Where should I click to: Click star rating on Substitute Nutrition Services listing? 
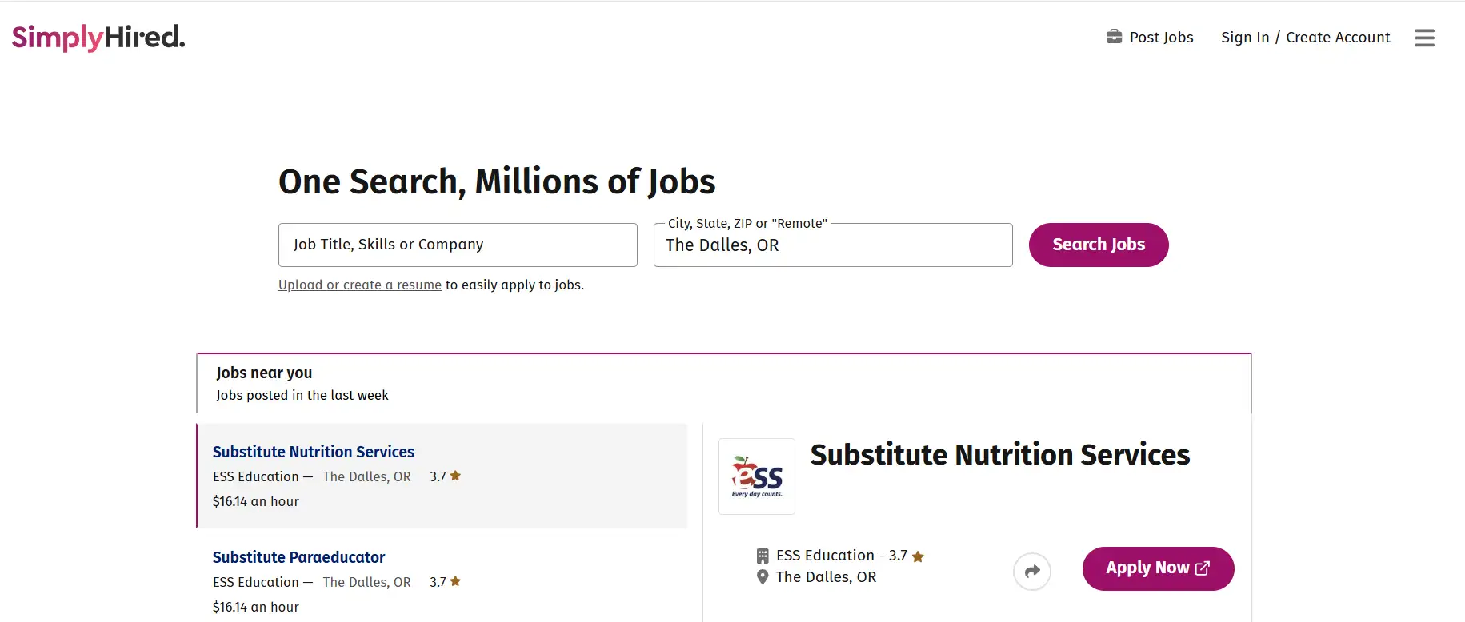(446, 476)
